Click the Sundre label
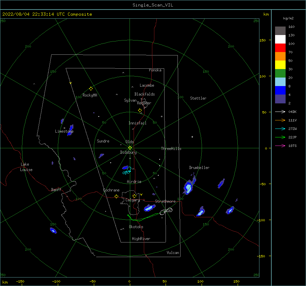The width and height of the screenshot is (306, 286). (103, 141)
